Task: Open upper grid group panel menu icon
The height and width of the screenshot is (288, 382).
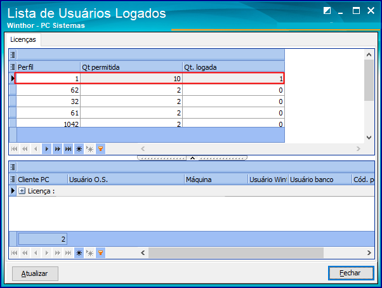Action: point(13,55)
